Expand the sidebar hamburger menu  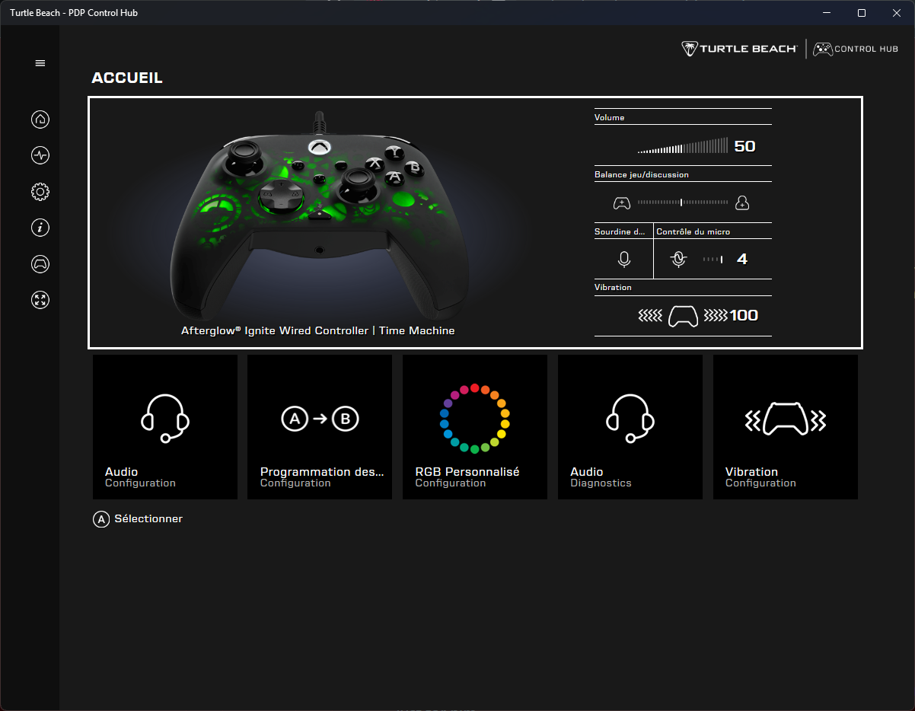coord(40,62)
